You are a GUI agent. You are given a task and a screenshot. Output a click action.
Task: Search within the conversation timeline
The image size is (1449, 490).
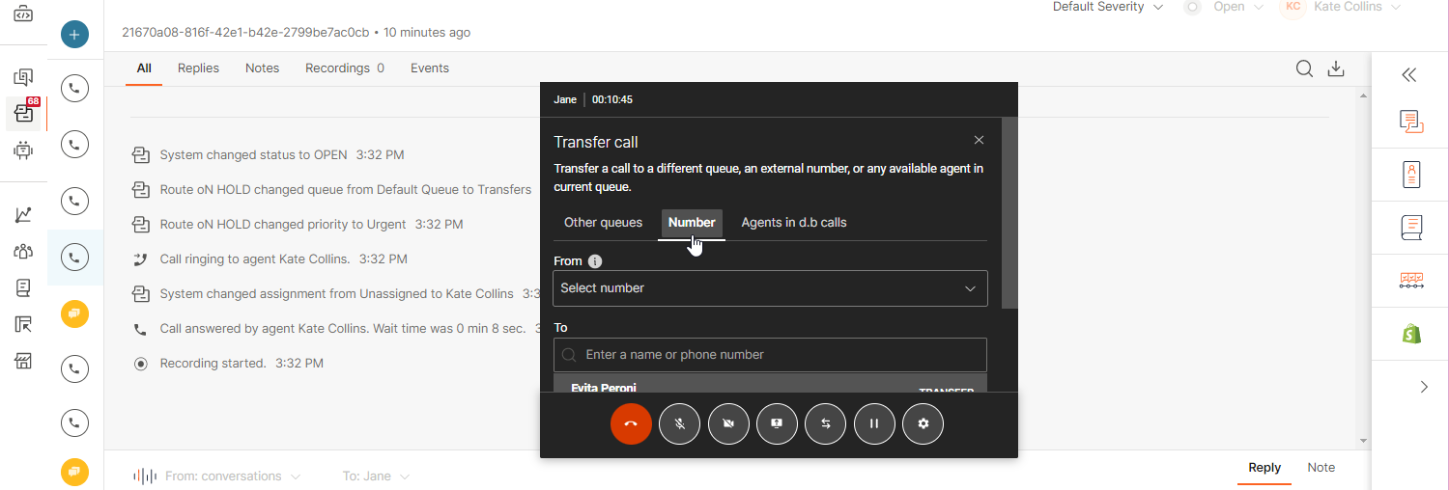pyautogui.click(x=1304, y=68)
